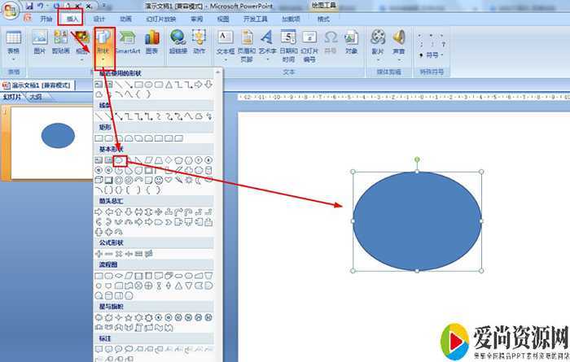Screen dimensions: 570x362
Task: Open the 文本框 (Text Box) dropdown
Action: click(226, 45)
